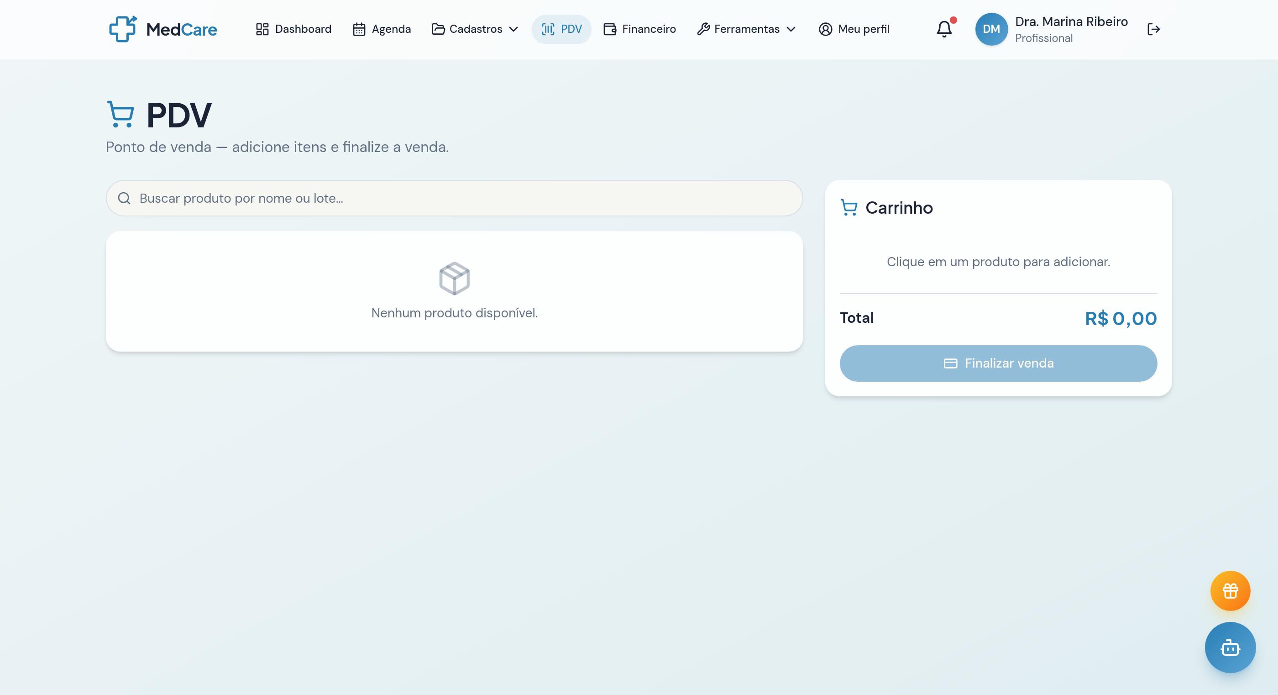Click the Carrinho cart icon
Viewport: 1278px width, 695px height.
849,207
